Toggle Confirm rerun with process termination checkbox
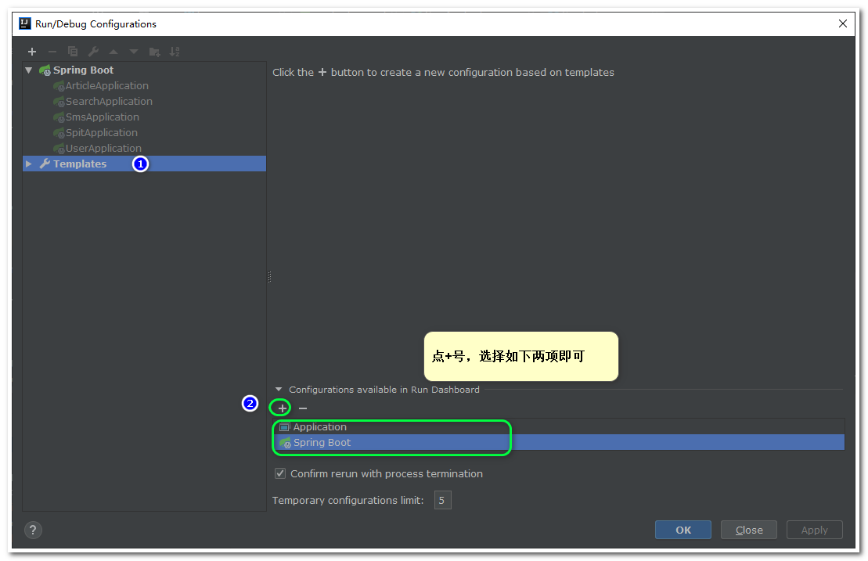The height and width of the screenshot is (561, 868). coord(280,473)
